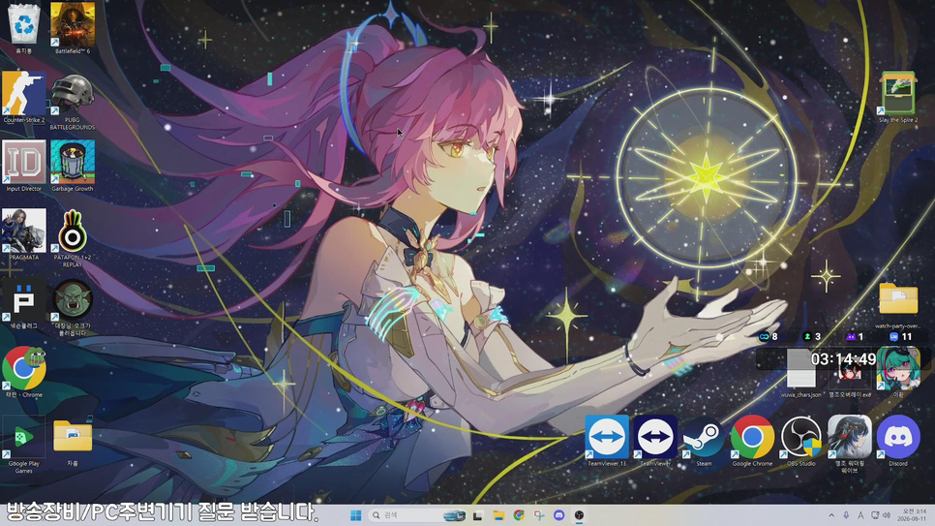Select the .exe file next to wuwa_chars.json
935x526 pixels.
click(850, 373)
